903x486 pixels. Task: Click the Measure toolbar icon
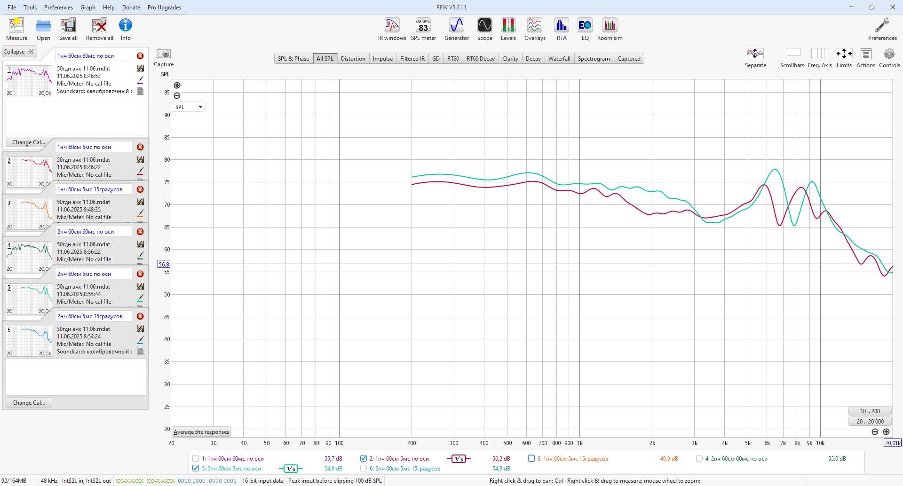[16, 29]
